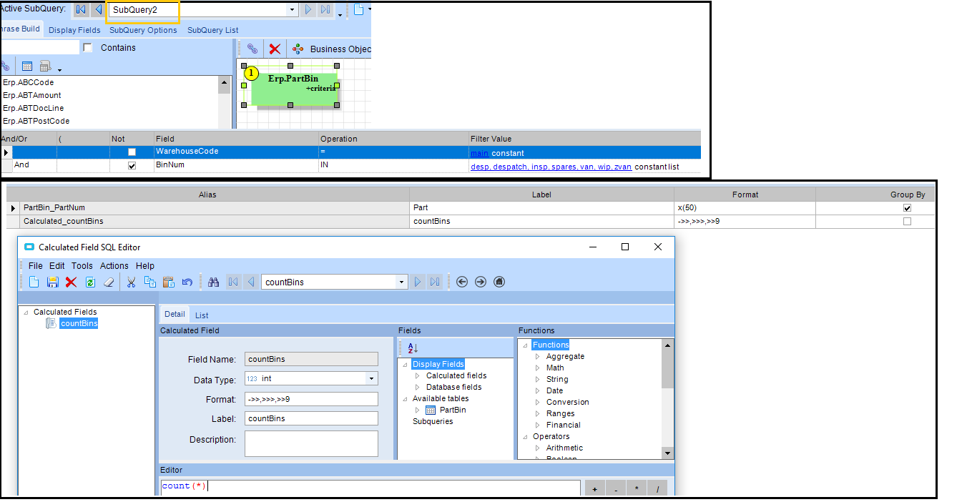The height and width of the screenshot is (502, 972).
Task: Open the Edit menu in SQL Editor
Action: pos(57,265)
